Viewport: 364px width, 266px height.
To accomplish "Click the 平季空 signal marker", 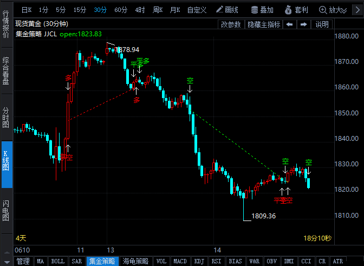I will (x=283, y=200).
